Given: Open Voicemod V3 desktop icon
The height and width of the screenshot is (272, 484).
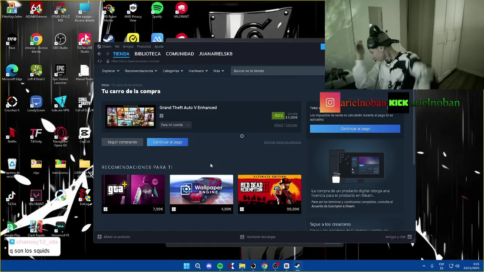Looking at the screenshot, I should pos(60,229).
